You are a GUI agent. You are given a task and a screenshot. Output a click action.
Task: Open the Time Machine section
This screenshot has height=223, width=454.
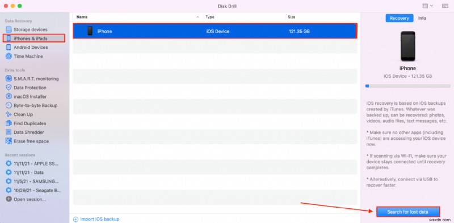click(x=24, y=57)
